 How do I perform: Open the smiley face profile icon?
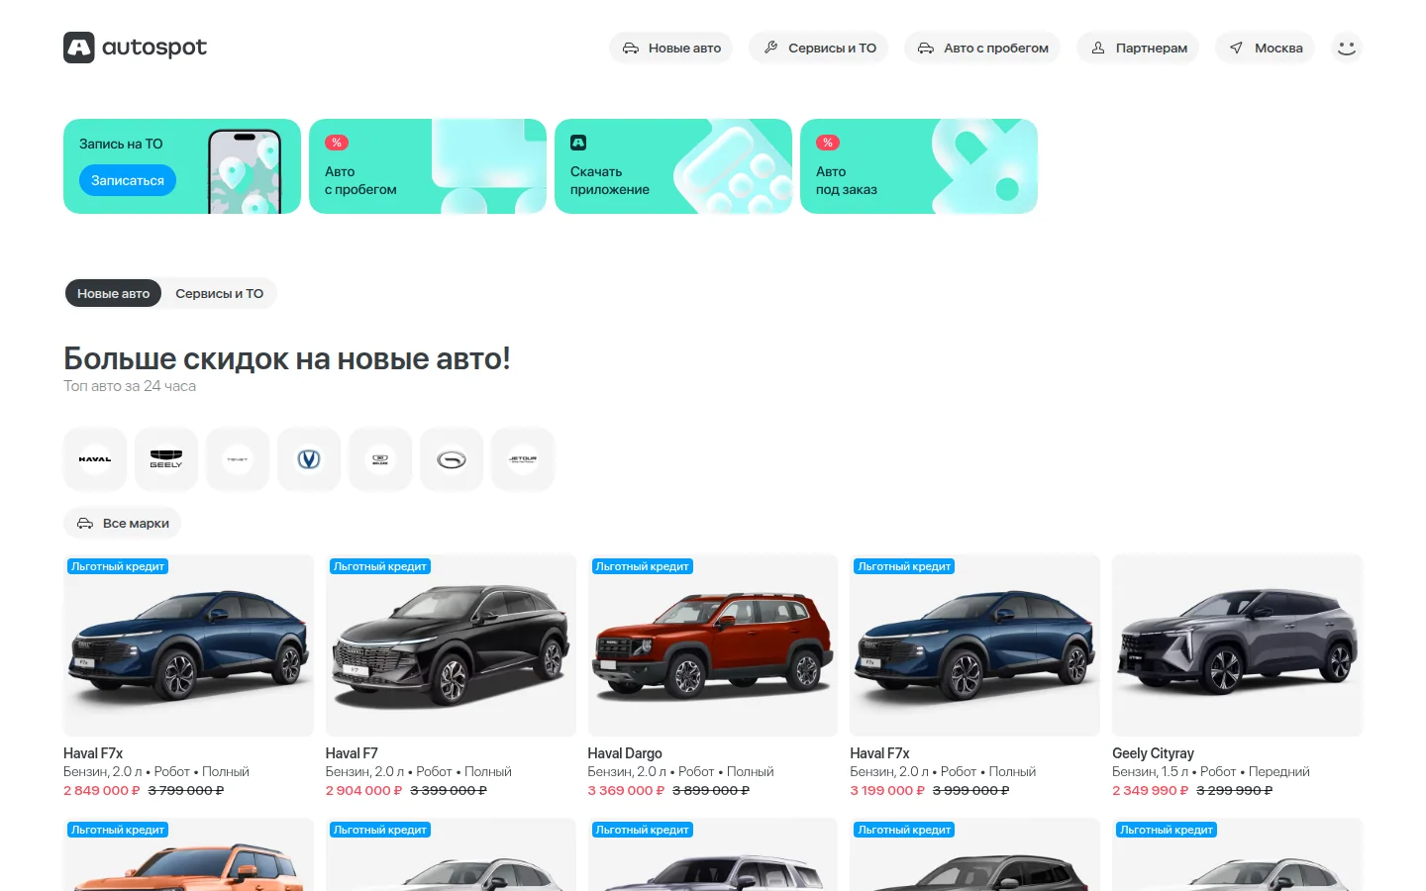coord(1346,48)
